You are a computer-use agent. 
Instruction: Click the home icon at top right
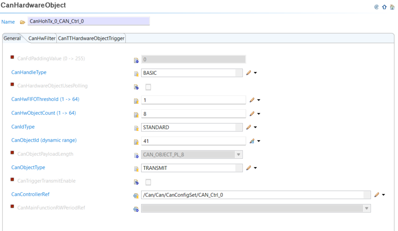point(392,7)
